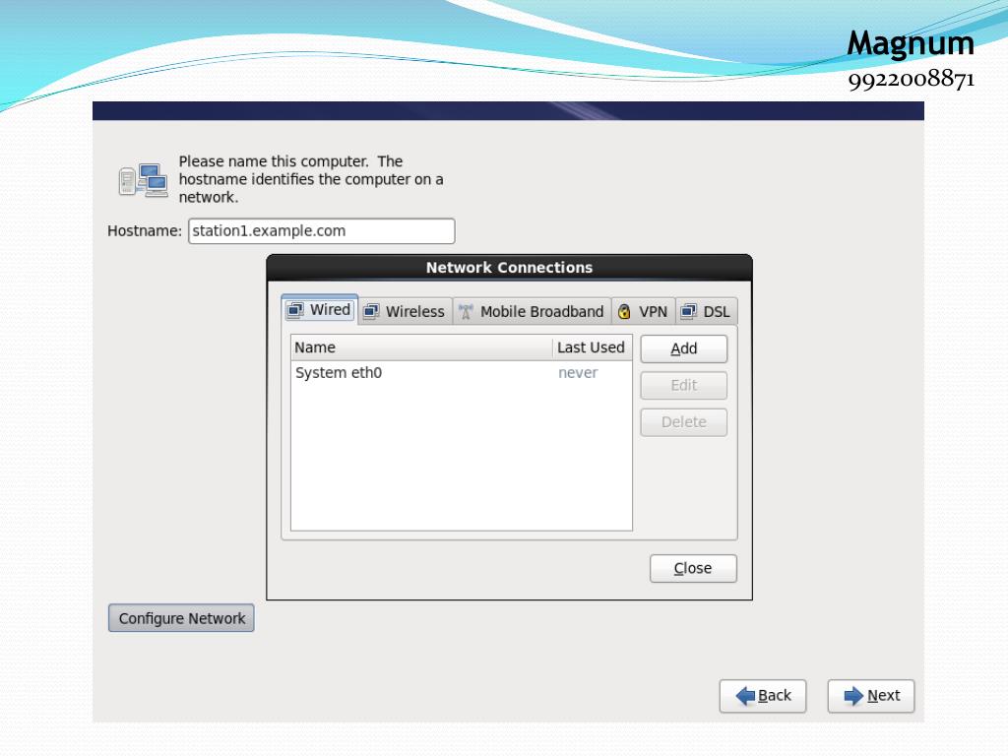Click the 'never' last-used value
1008x756 pixels.
coord(578,373)
